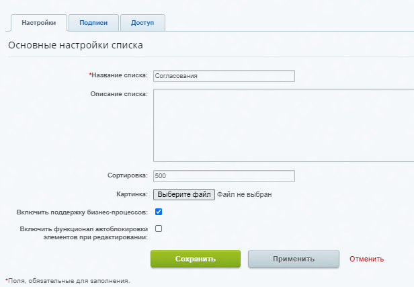Click the Картинка label
This screenshot has width=414, height=287.
click(132, 194)
